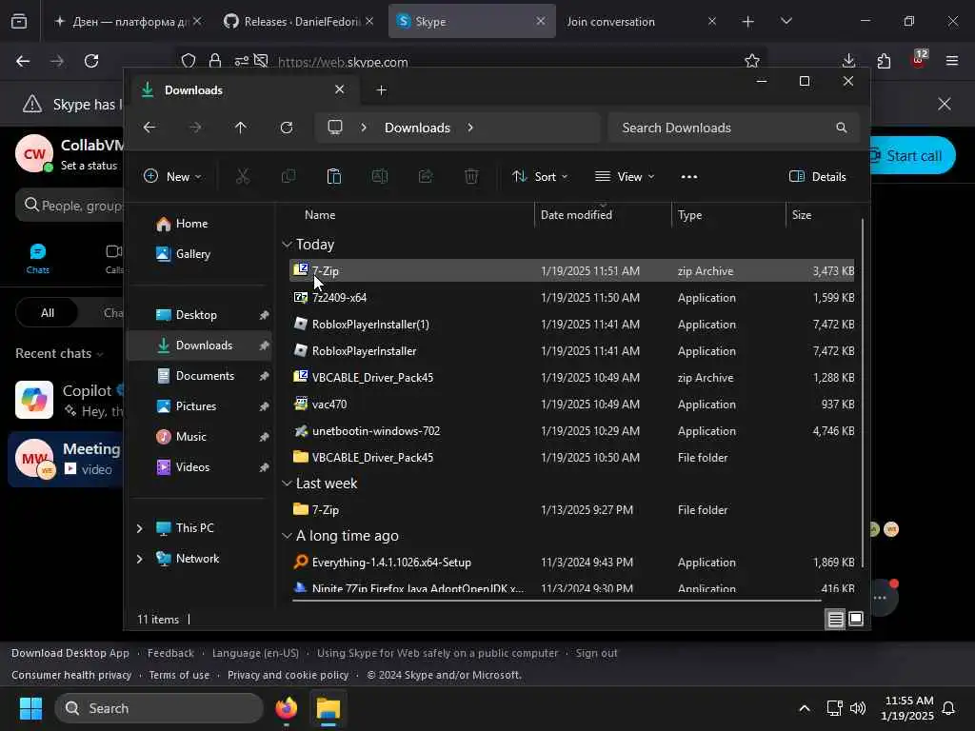The image size is (975, 731).
Task: Open File Explorer from the taskbar
Action: 328,708
